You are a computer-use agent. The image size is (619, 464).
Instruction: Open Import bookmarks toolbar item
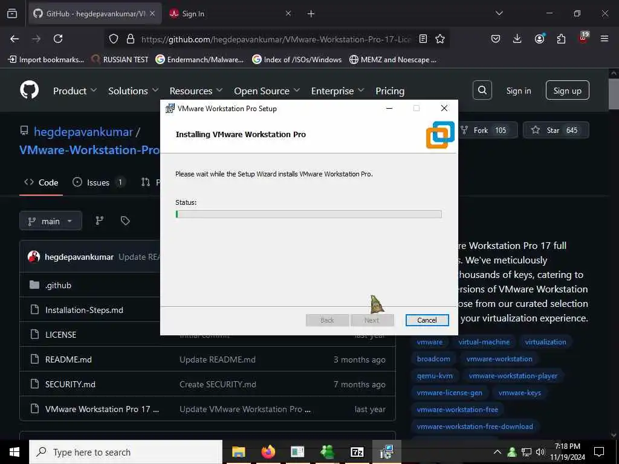pos(46,60)
